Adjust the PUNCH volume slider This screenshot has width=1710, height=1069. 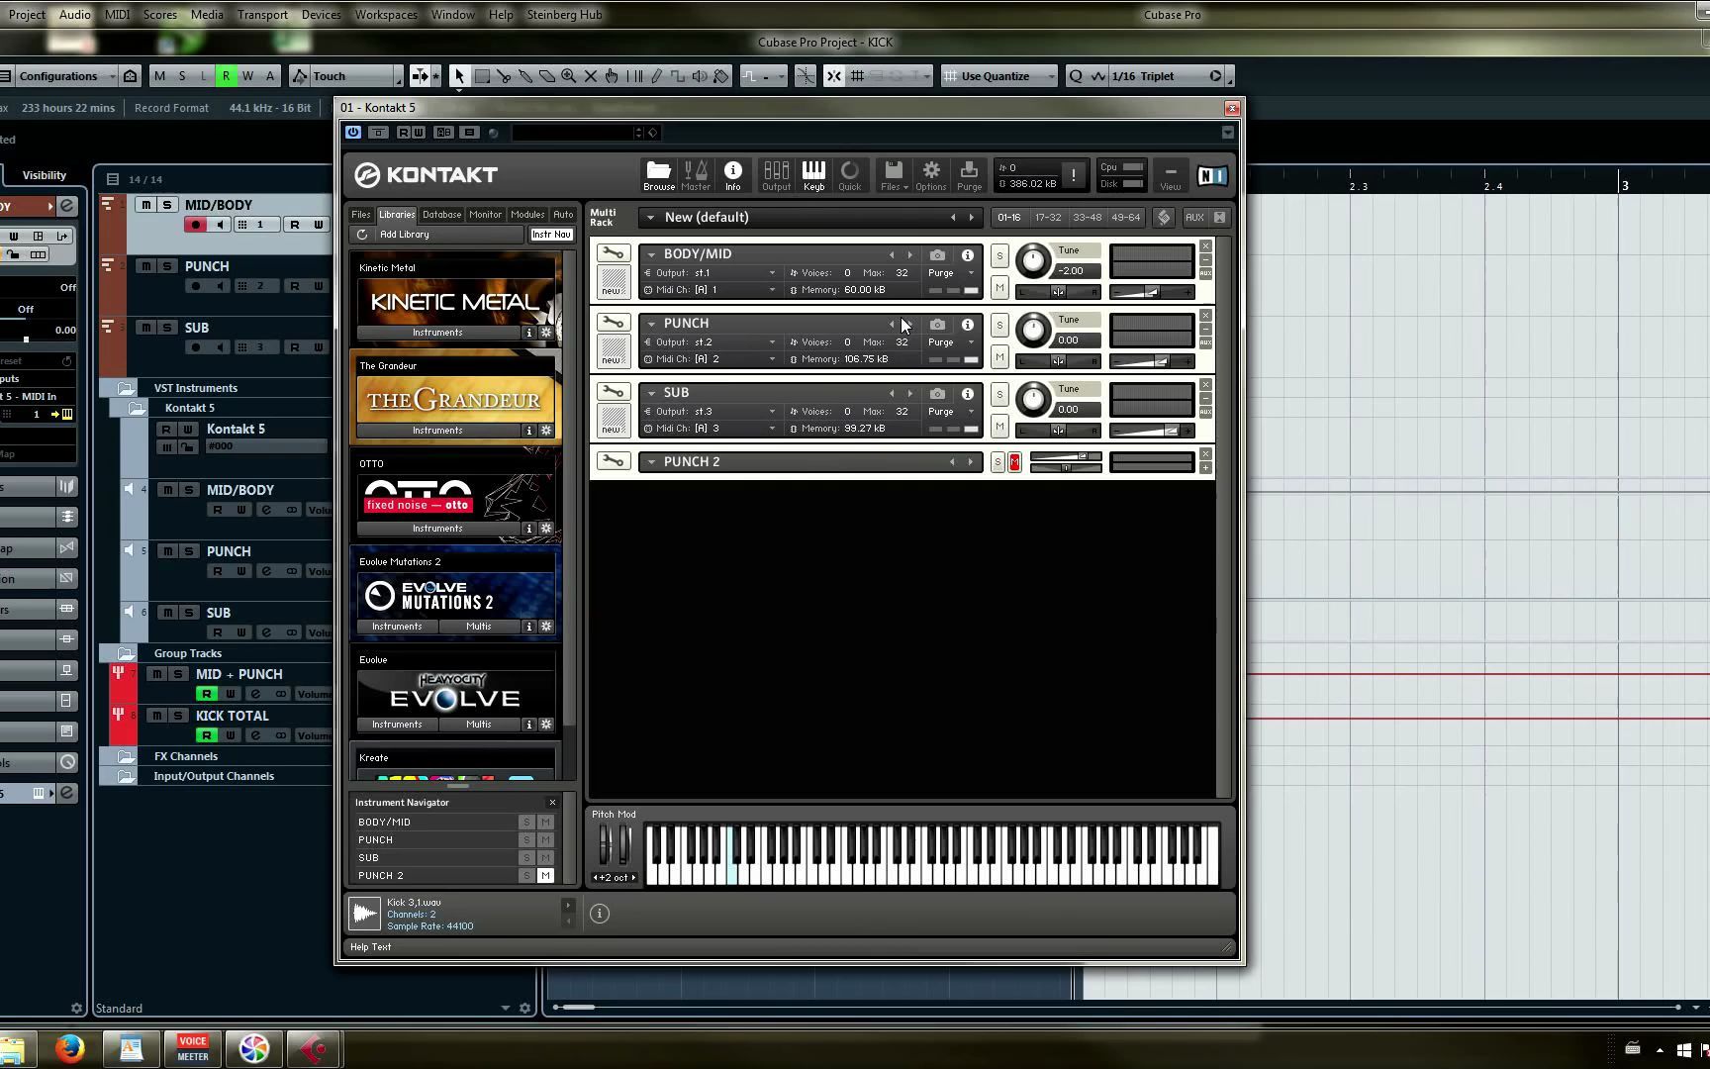[1152, 361]
